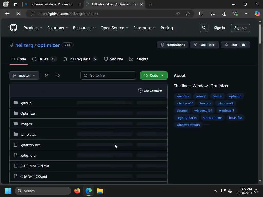Click the taskbar Search box

pyautogui.click(x=43, y=191)
